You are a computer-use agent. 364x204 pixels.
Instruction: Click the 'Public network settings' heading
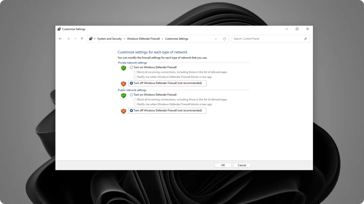(x=132, y=90)
